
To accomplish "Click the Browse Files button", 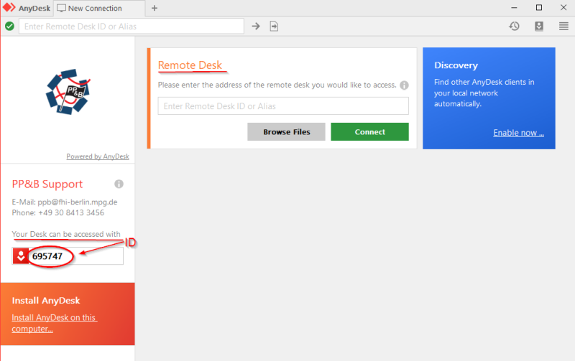I will click(286, 132).
